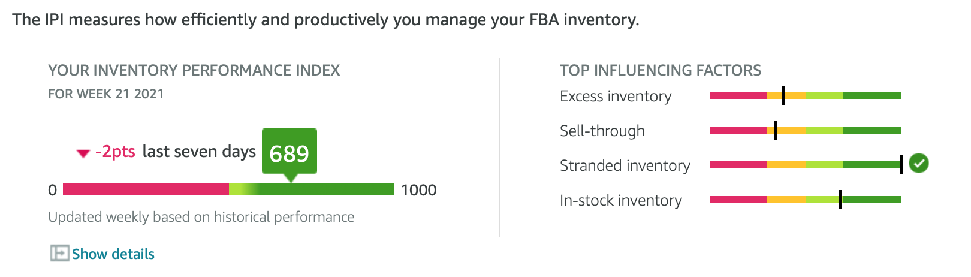Click the green checkmark beside Stranded inventory
971x277 pixels.
click(x=919, y=163)
